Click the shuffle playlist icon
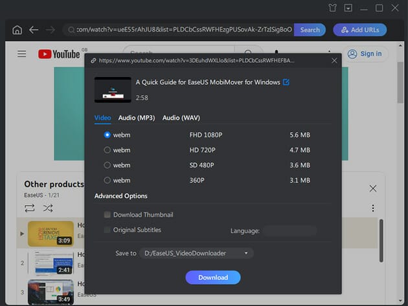This screenshot has width=408, height=306. (x=48, y=208)
